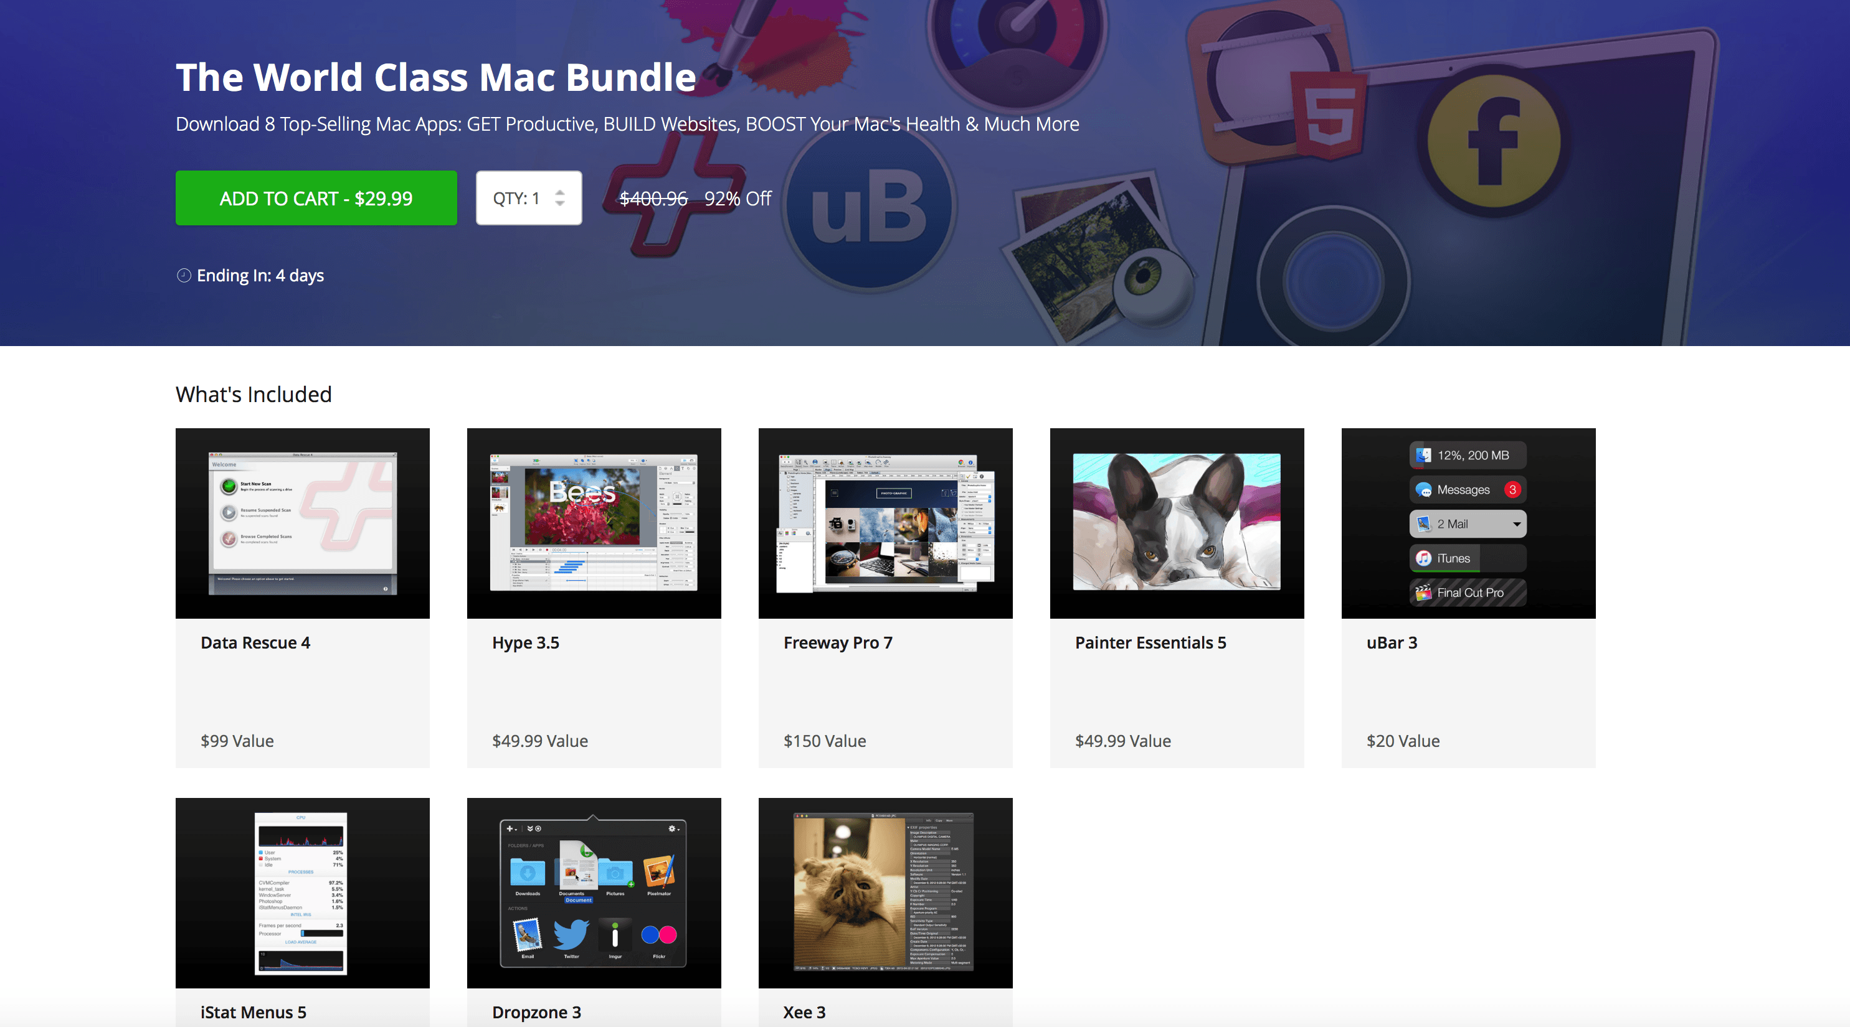1850x1027 pixels.
Task: Click the Flickr dots icon in the Dropzone preview
Action: [658, 934]
